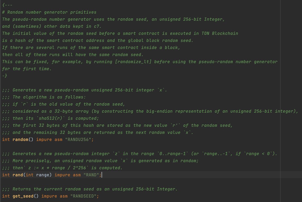Image resolution: width=302 pixels, height=202 pixels.
Task: Click the 0..range-1 text in the comment
Action: [x=173, y=154]
